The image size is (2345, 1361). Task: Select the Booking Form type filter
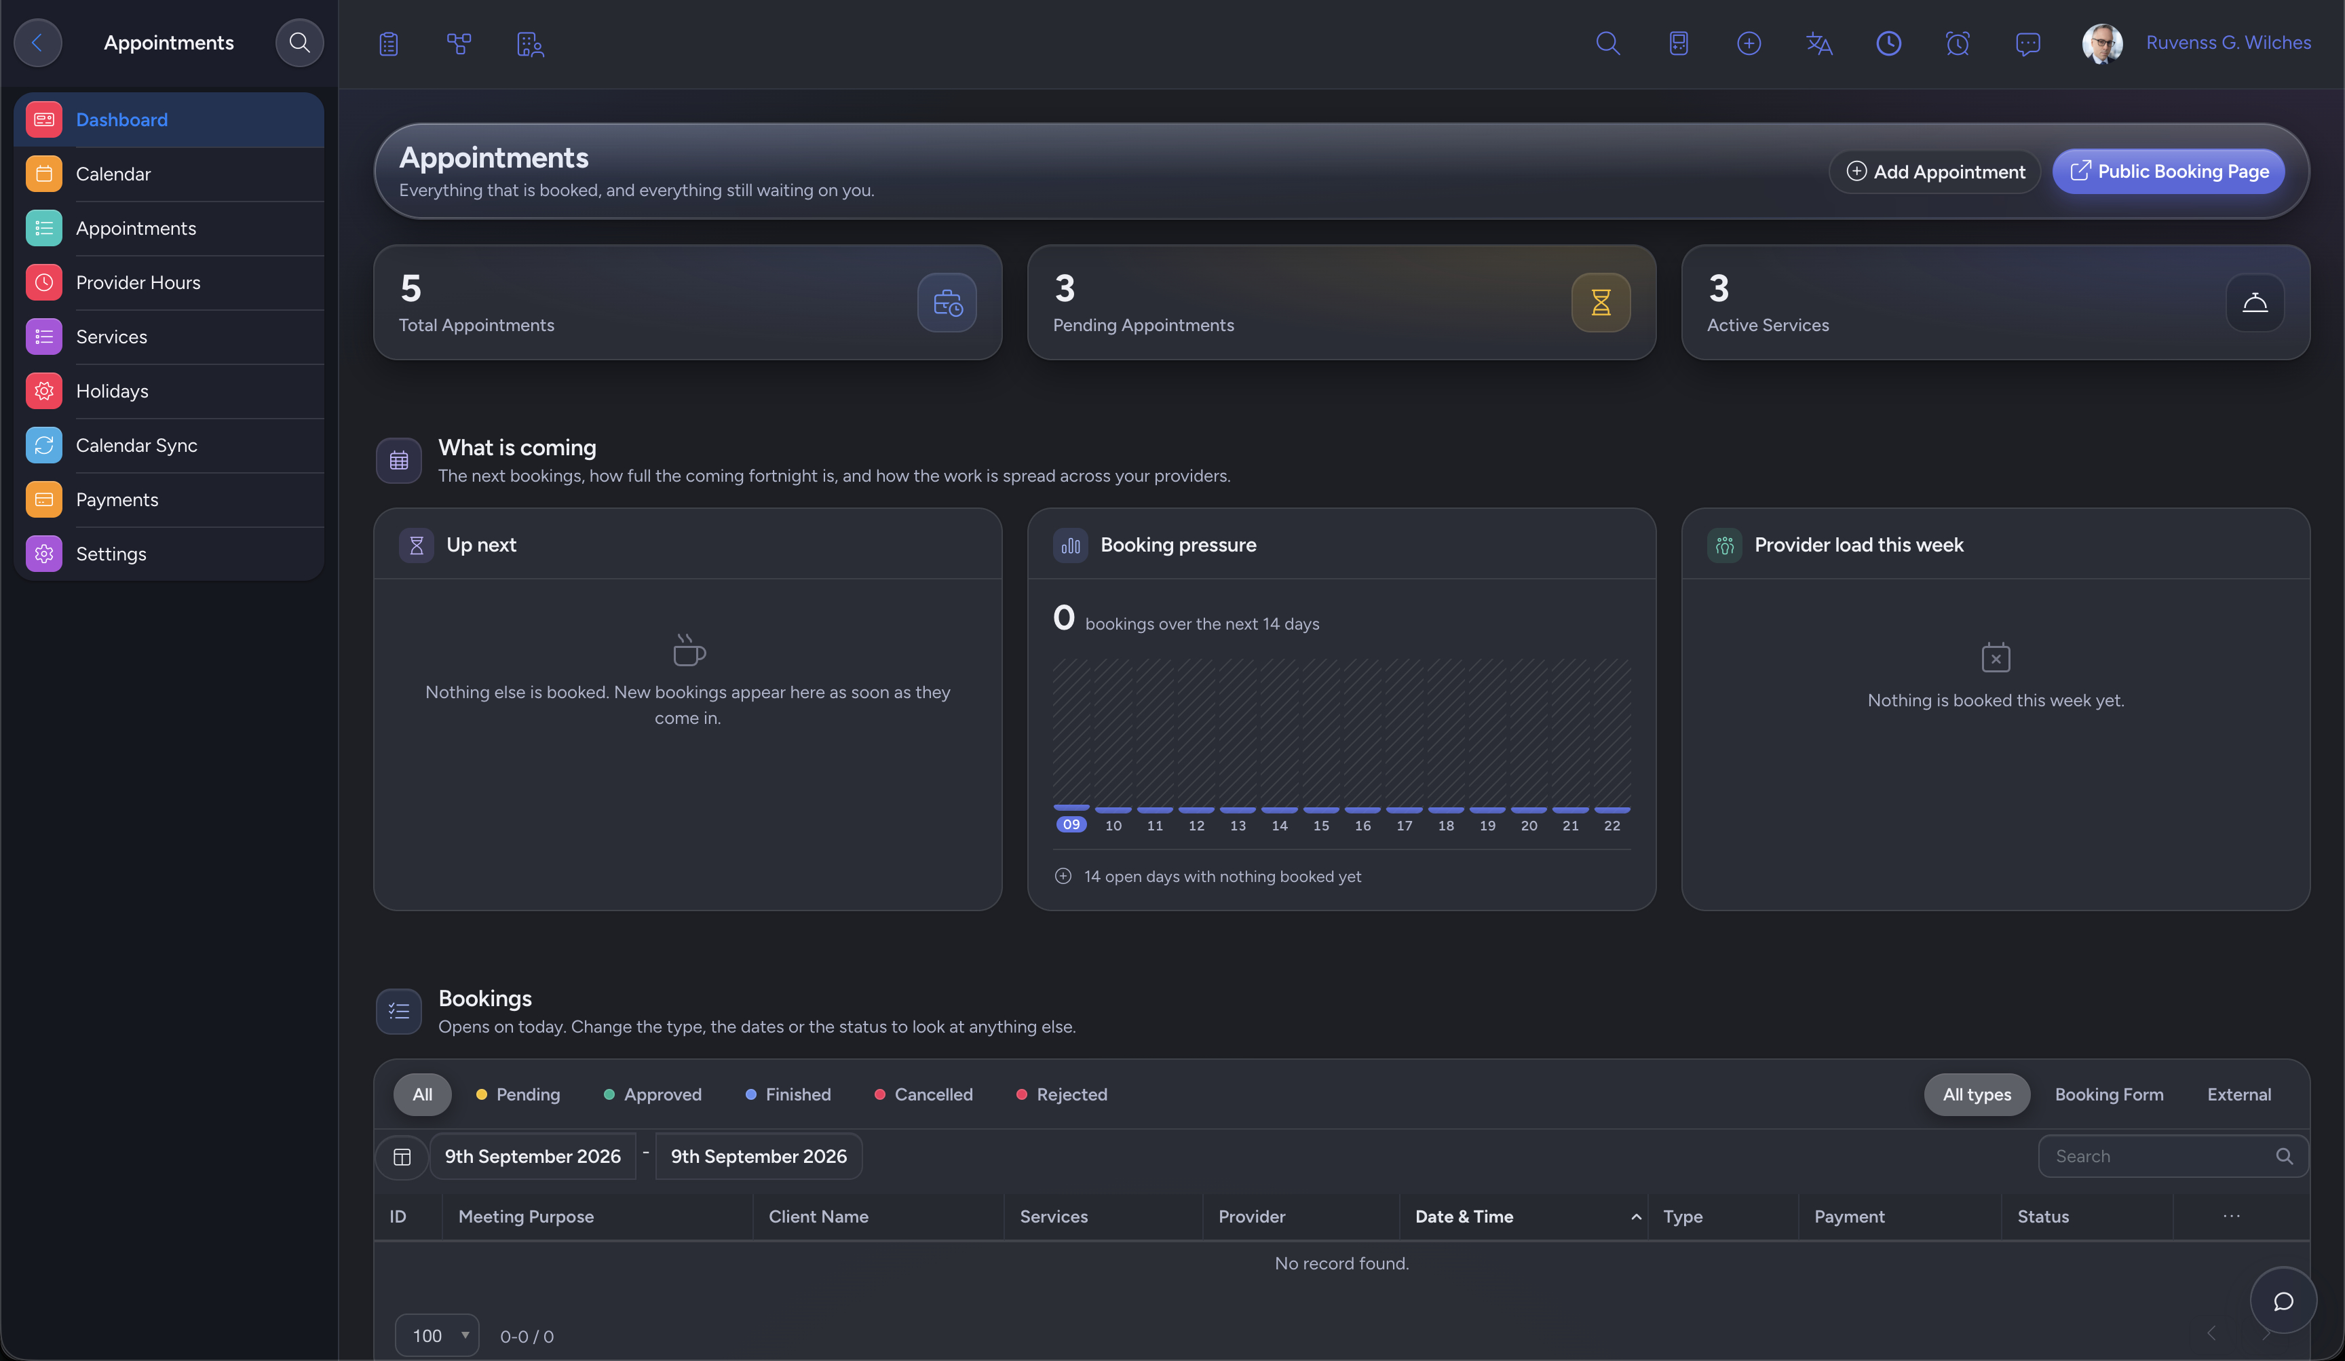2109,1094
